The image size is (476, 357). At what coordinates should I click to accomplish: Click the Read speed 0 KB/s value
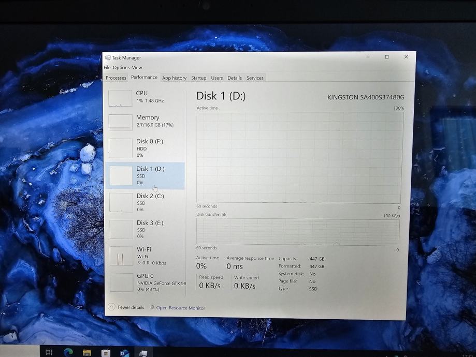(210, 286)
